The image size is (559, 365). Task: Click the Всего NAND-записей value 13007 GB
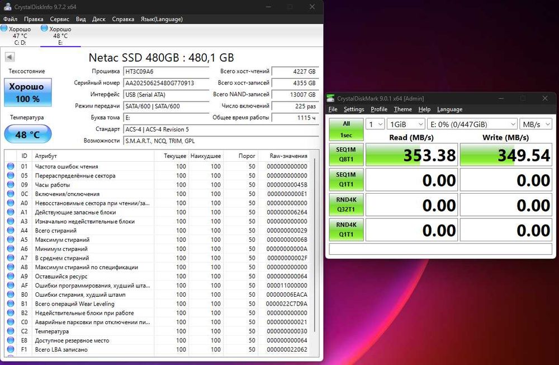295,95
